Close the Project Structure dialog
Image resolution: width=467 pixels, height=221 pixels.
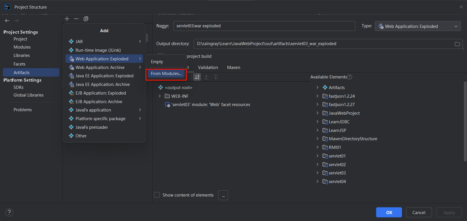click(461, 7)
